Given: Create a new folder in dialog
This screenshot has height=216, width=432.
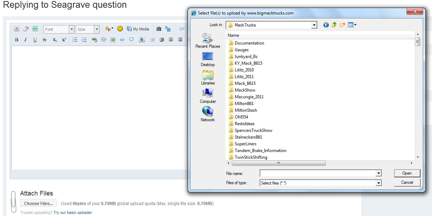Looking at the screenshot, I should [342, 25].
